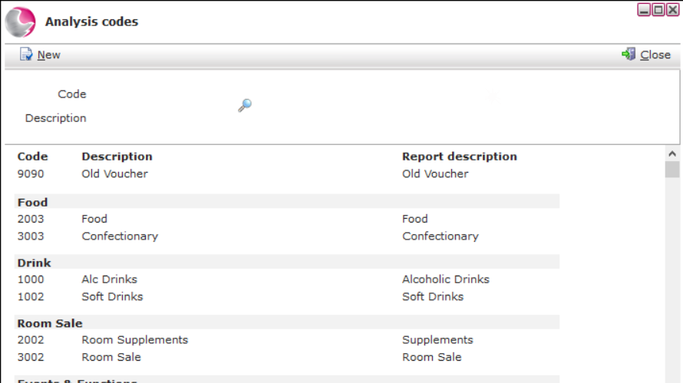The image size is (683, 383).
Task: Select code 3002
Action: pyautogui.click(x=31, y=358)
